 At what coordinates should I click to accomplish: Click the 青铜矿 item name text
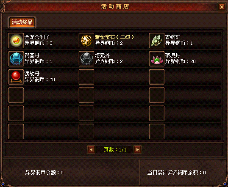click(x=173, y=37)
